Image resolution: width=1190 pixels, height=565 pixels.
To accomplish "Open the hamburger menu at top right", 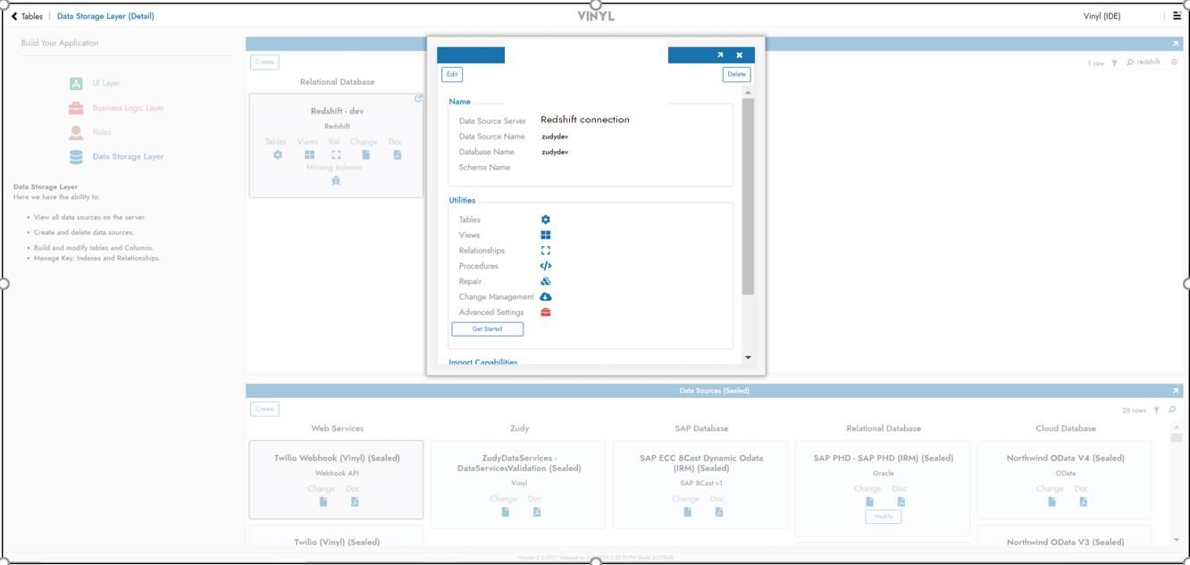I will click(x=1177, y=16).
